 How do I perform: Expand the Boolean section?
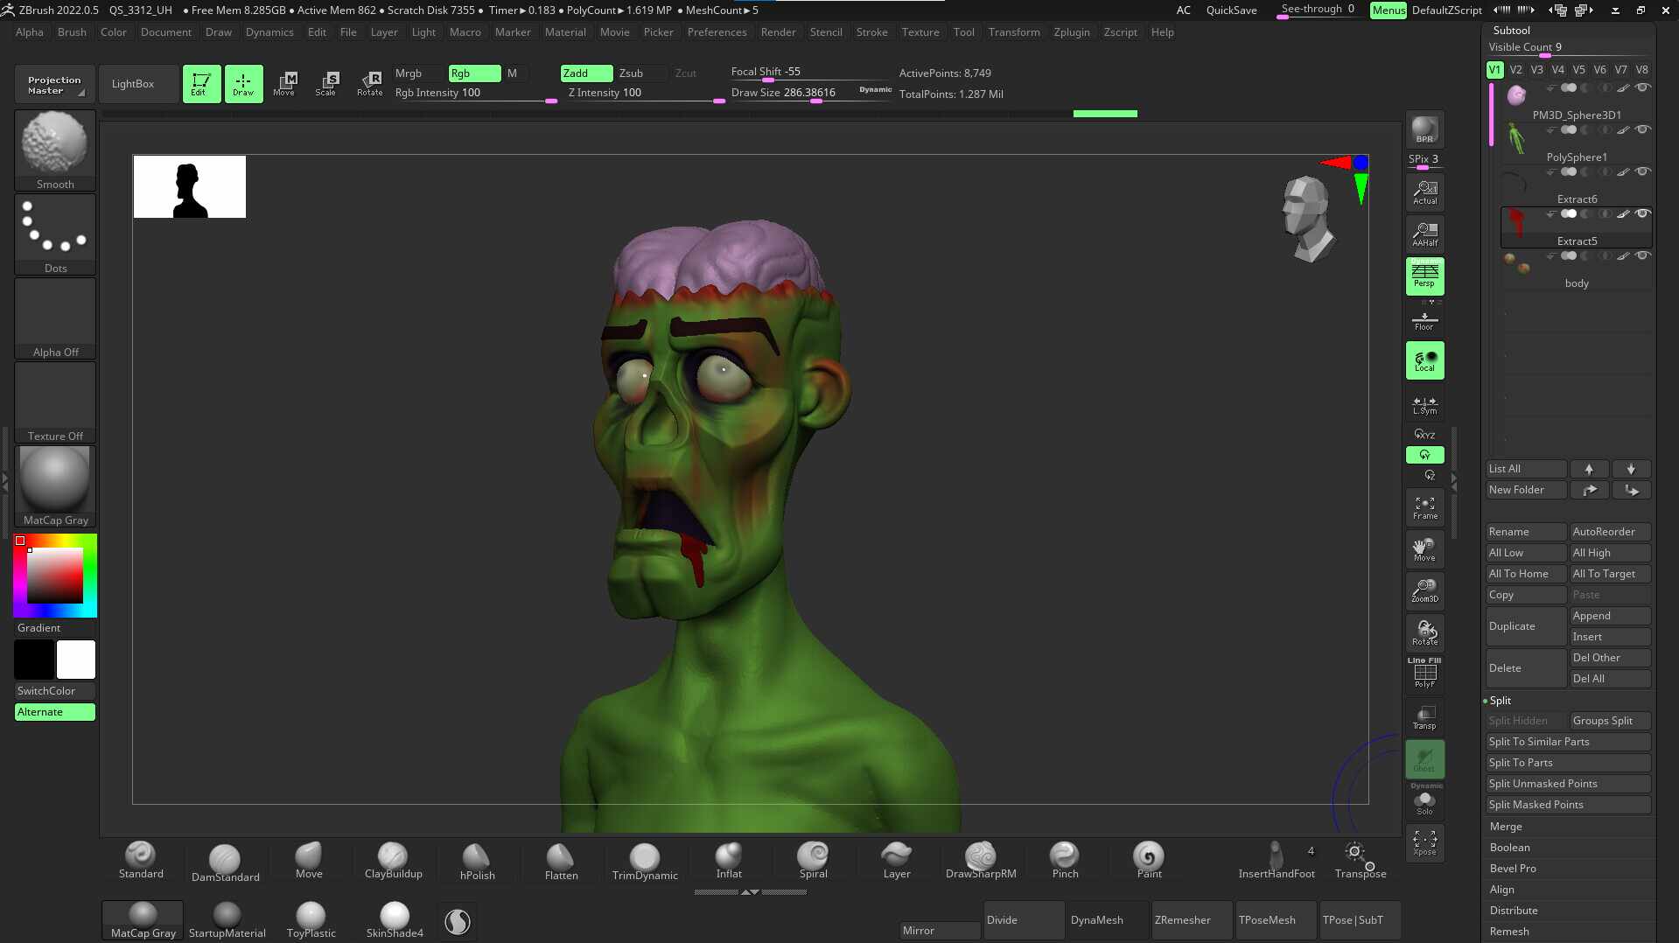(x=1509, y=848)
